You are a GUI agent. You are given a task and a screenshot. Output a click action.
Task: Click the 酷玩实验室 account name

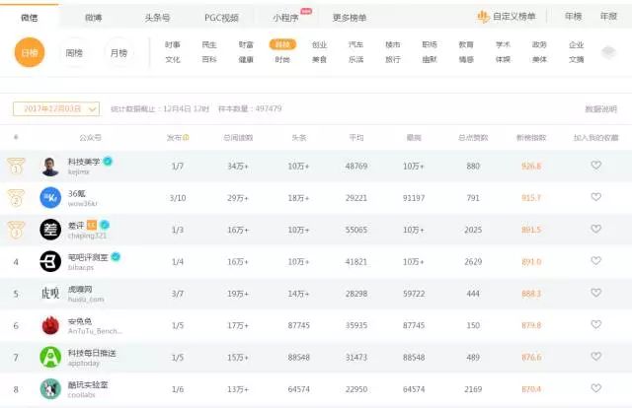88,384
